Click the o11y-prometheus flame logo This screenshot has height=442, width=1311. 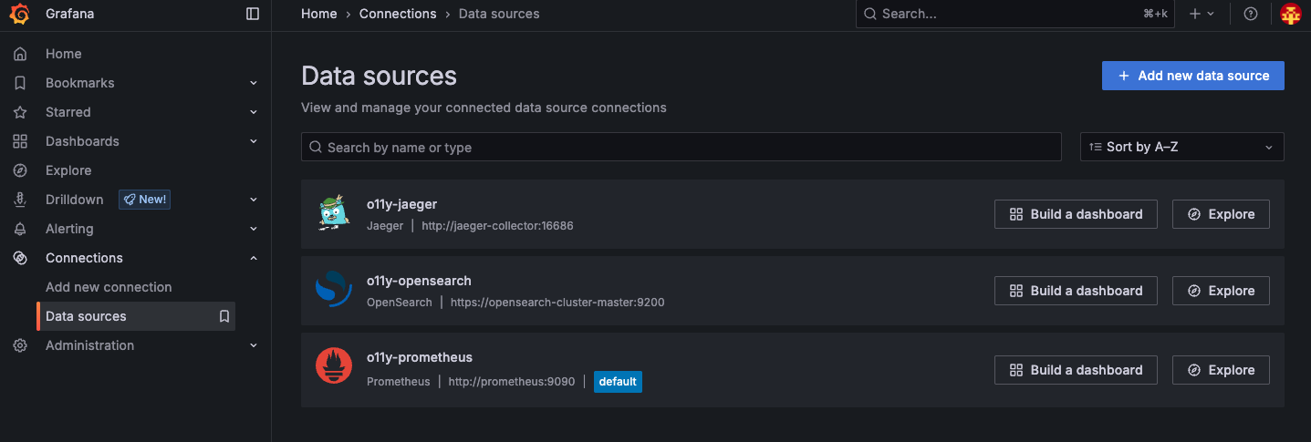coord(333,366)
